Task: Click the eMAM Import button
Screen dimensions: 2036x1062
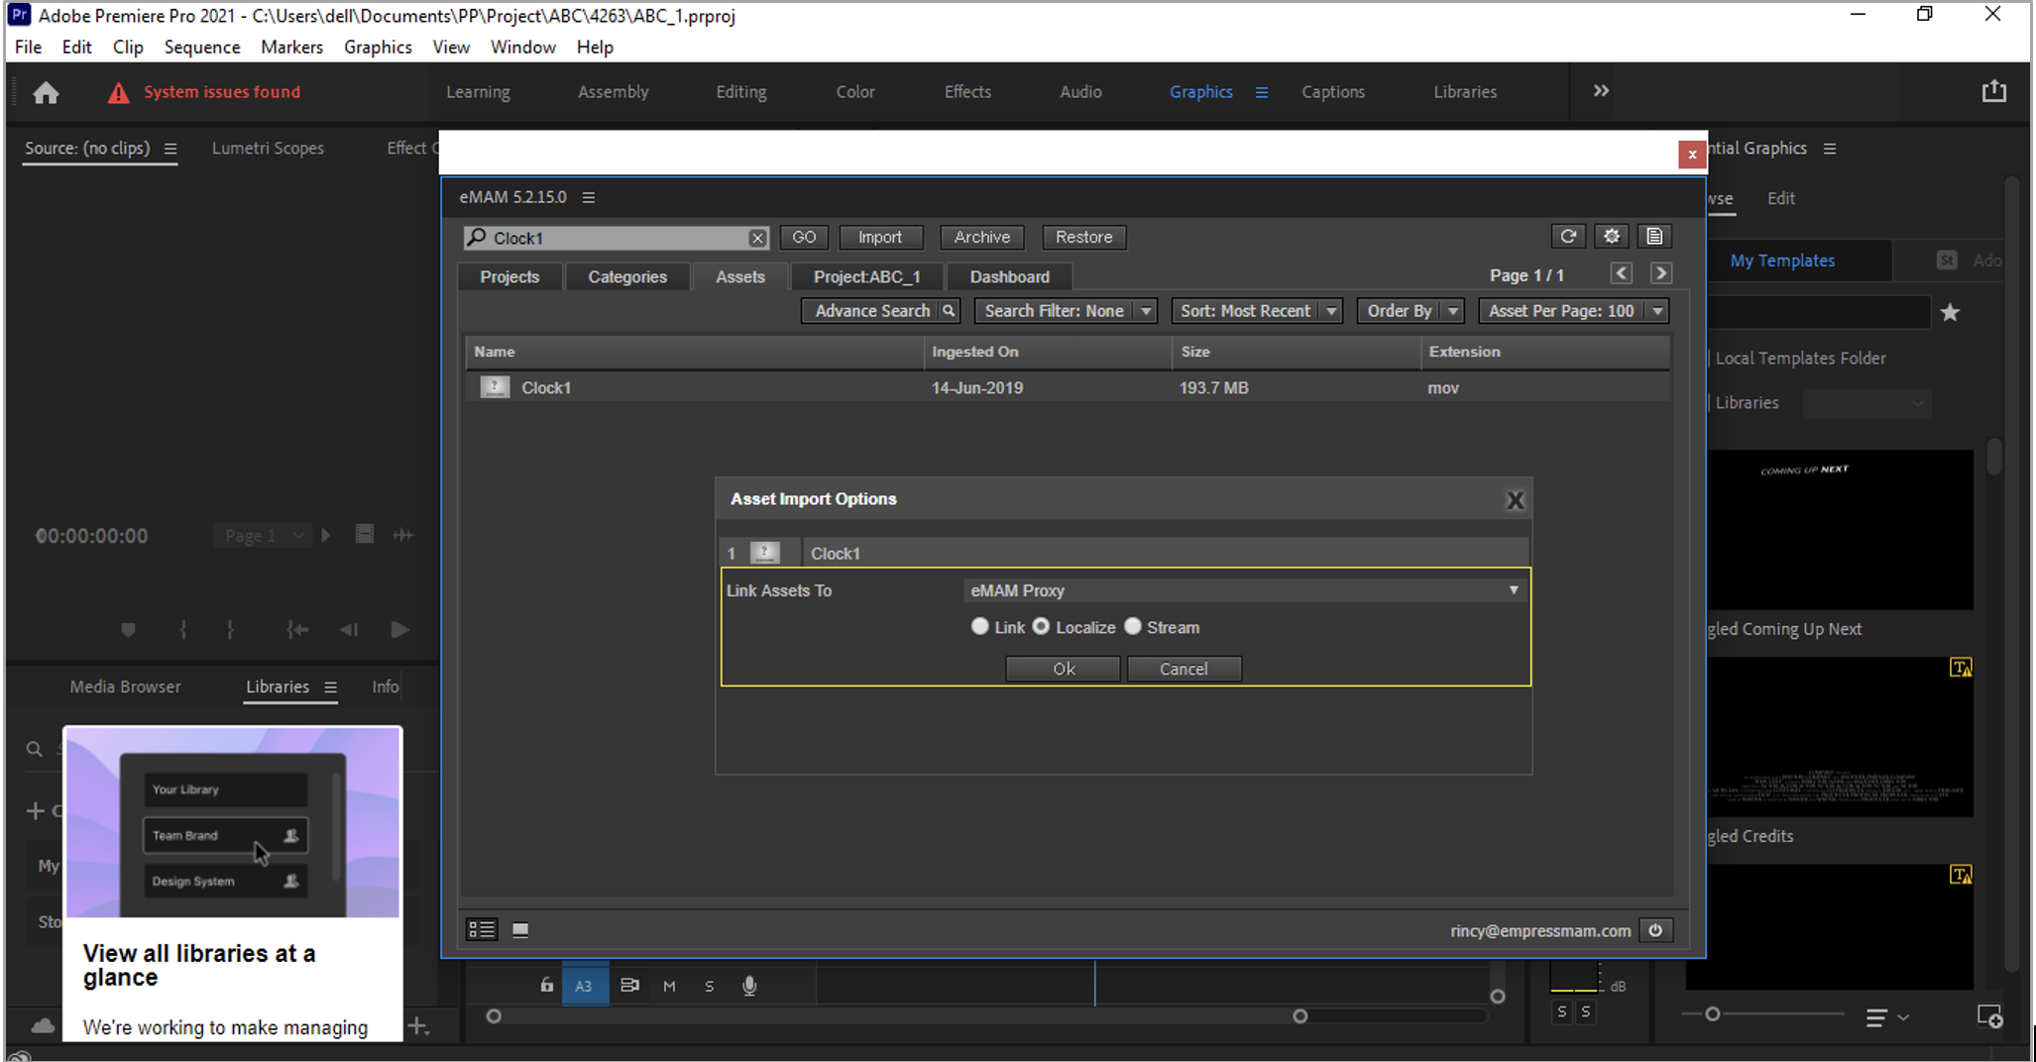Action: tap(880, 237)
